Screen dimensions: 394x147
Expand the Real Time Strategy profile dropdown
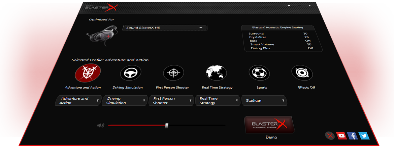(218, 101)
